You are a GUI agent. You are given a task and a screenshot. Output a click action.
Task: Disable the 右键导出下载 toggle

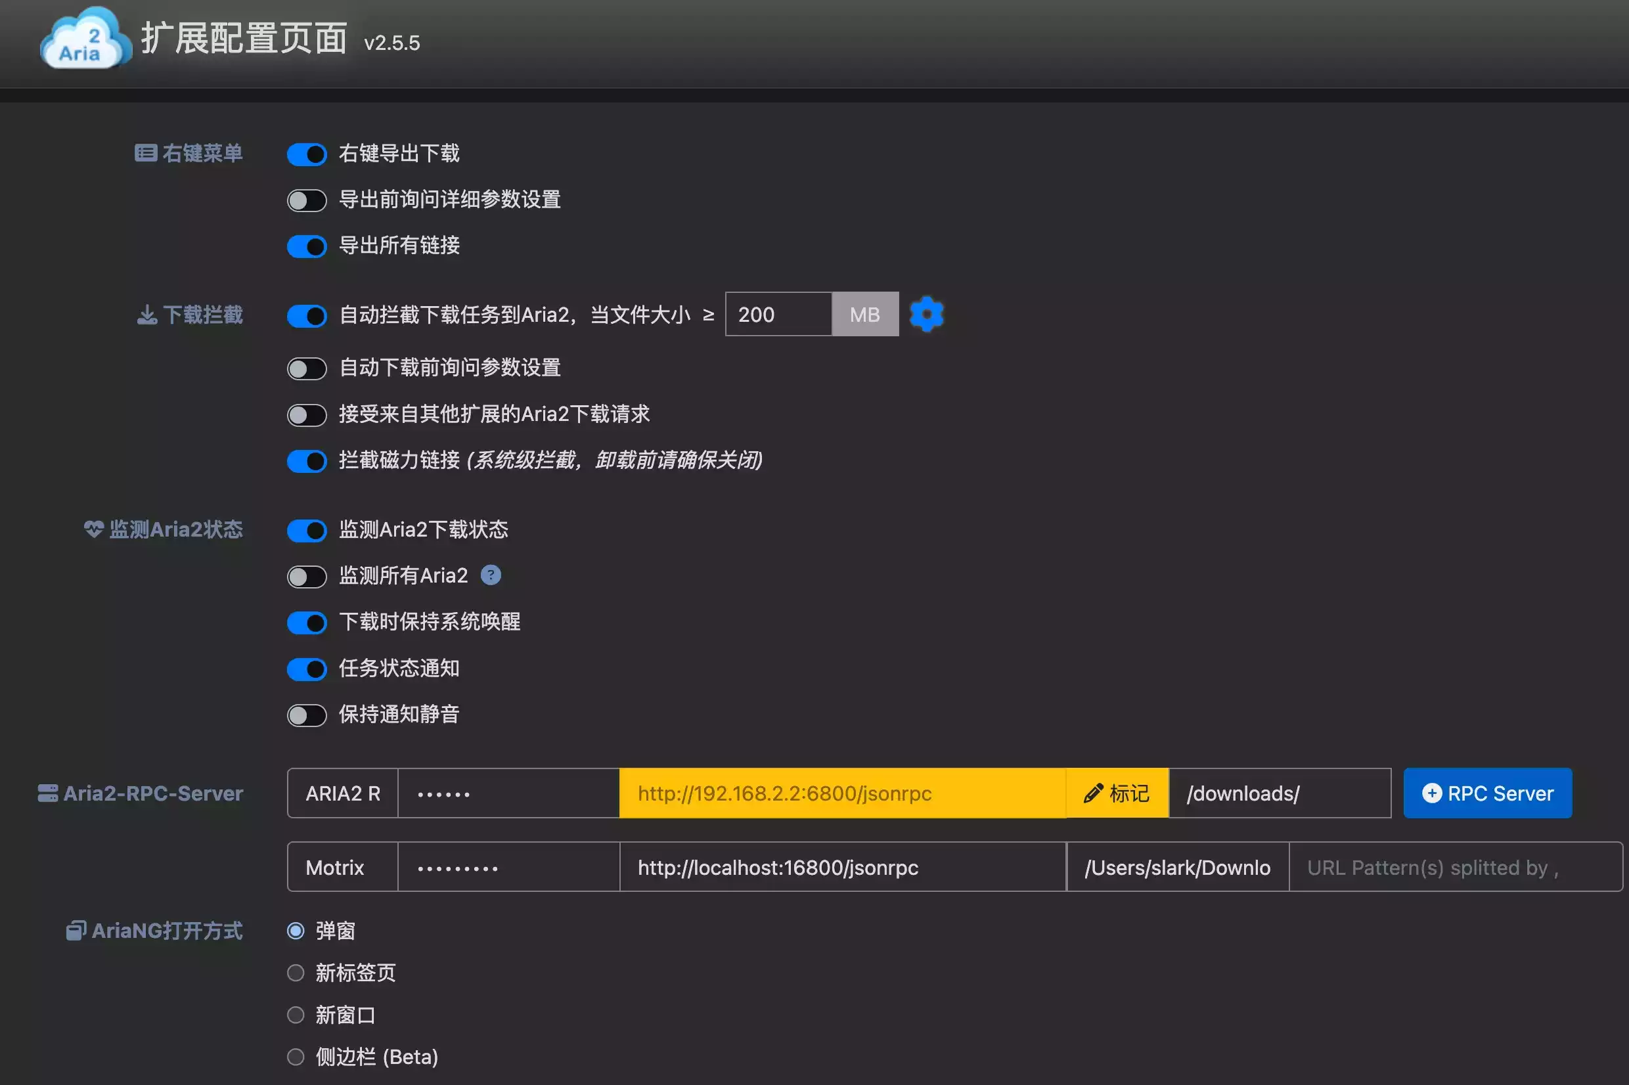coord(307,154)
